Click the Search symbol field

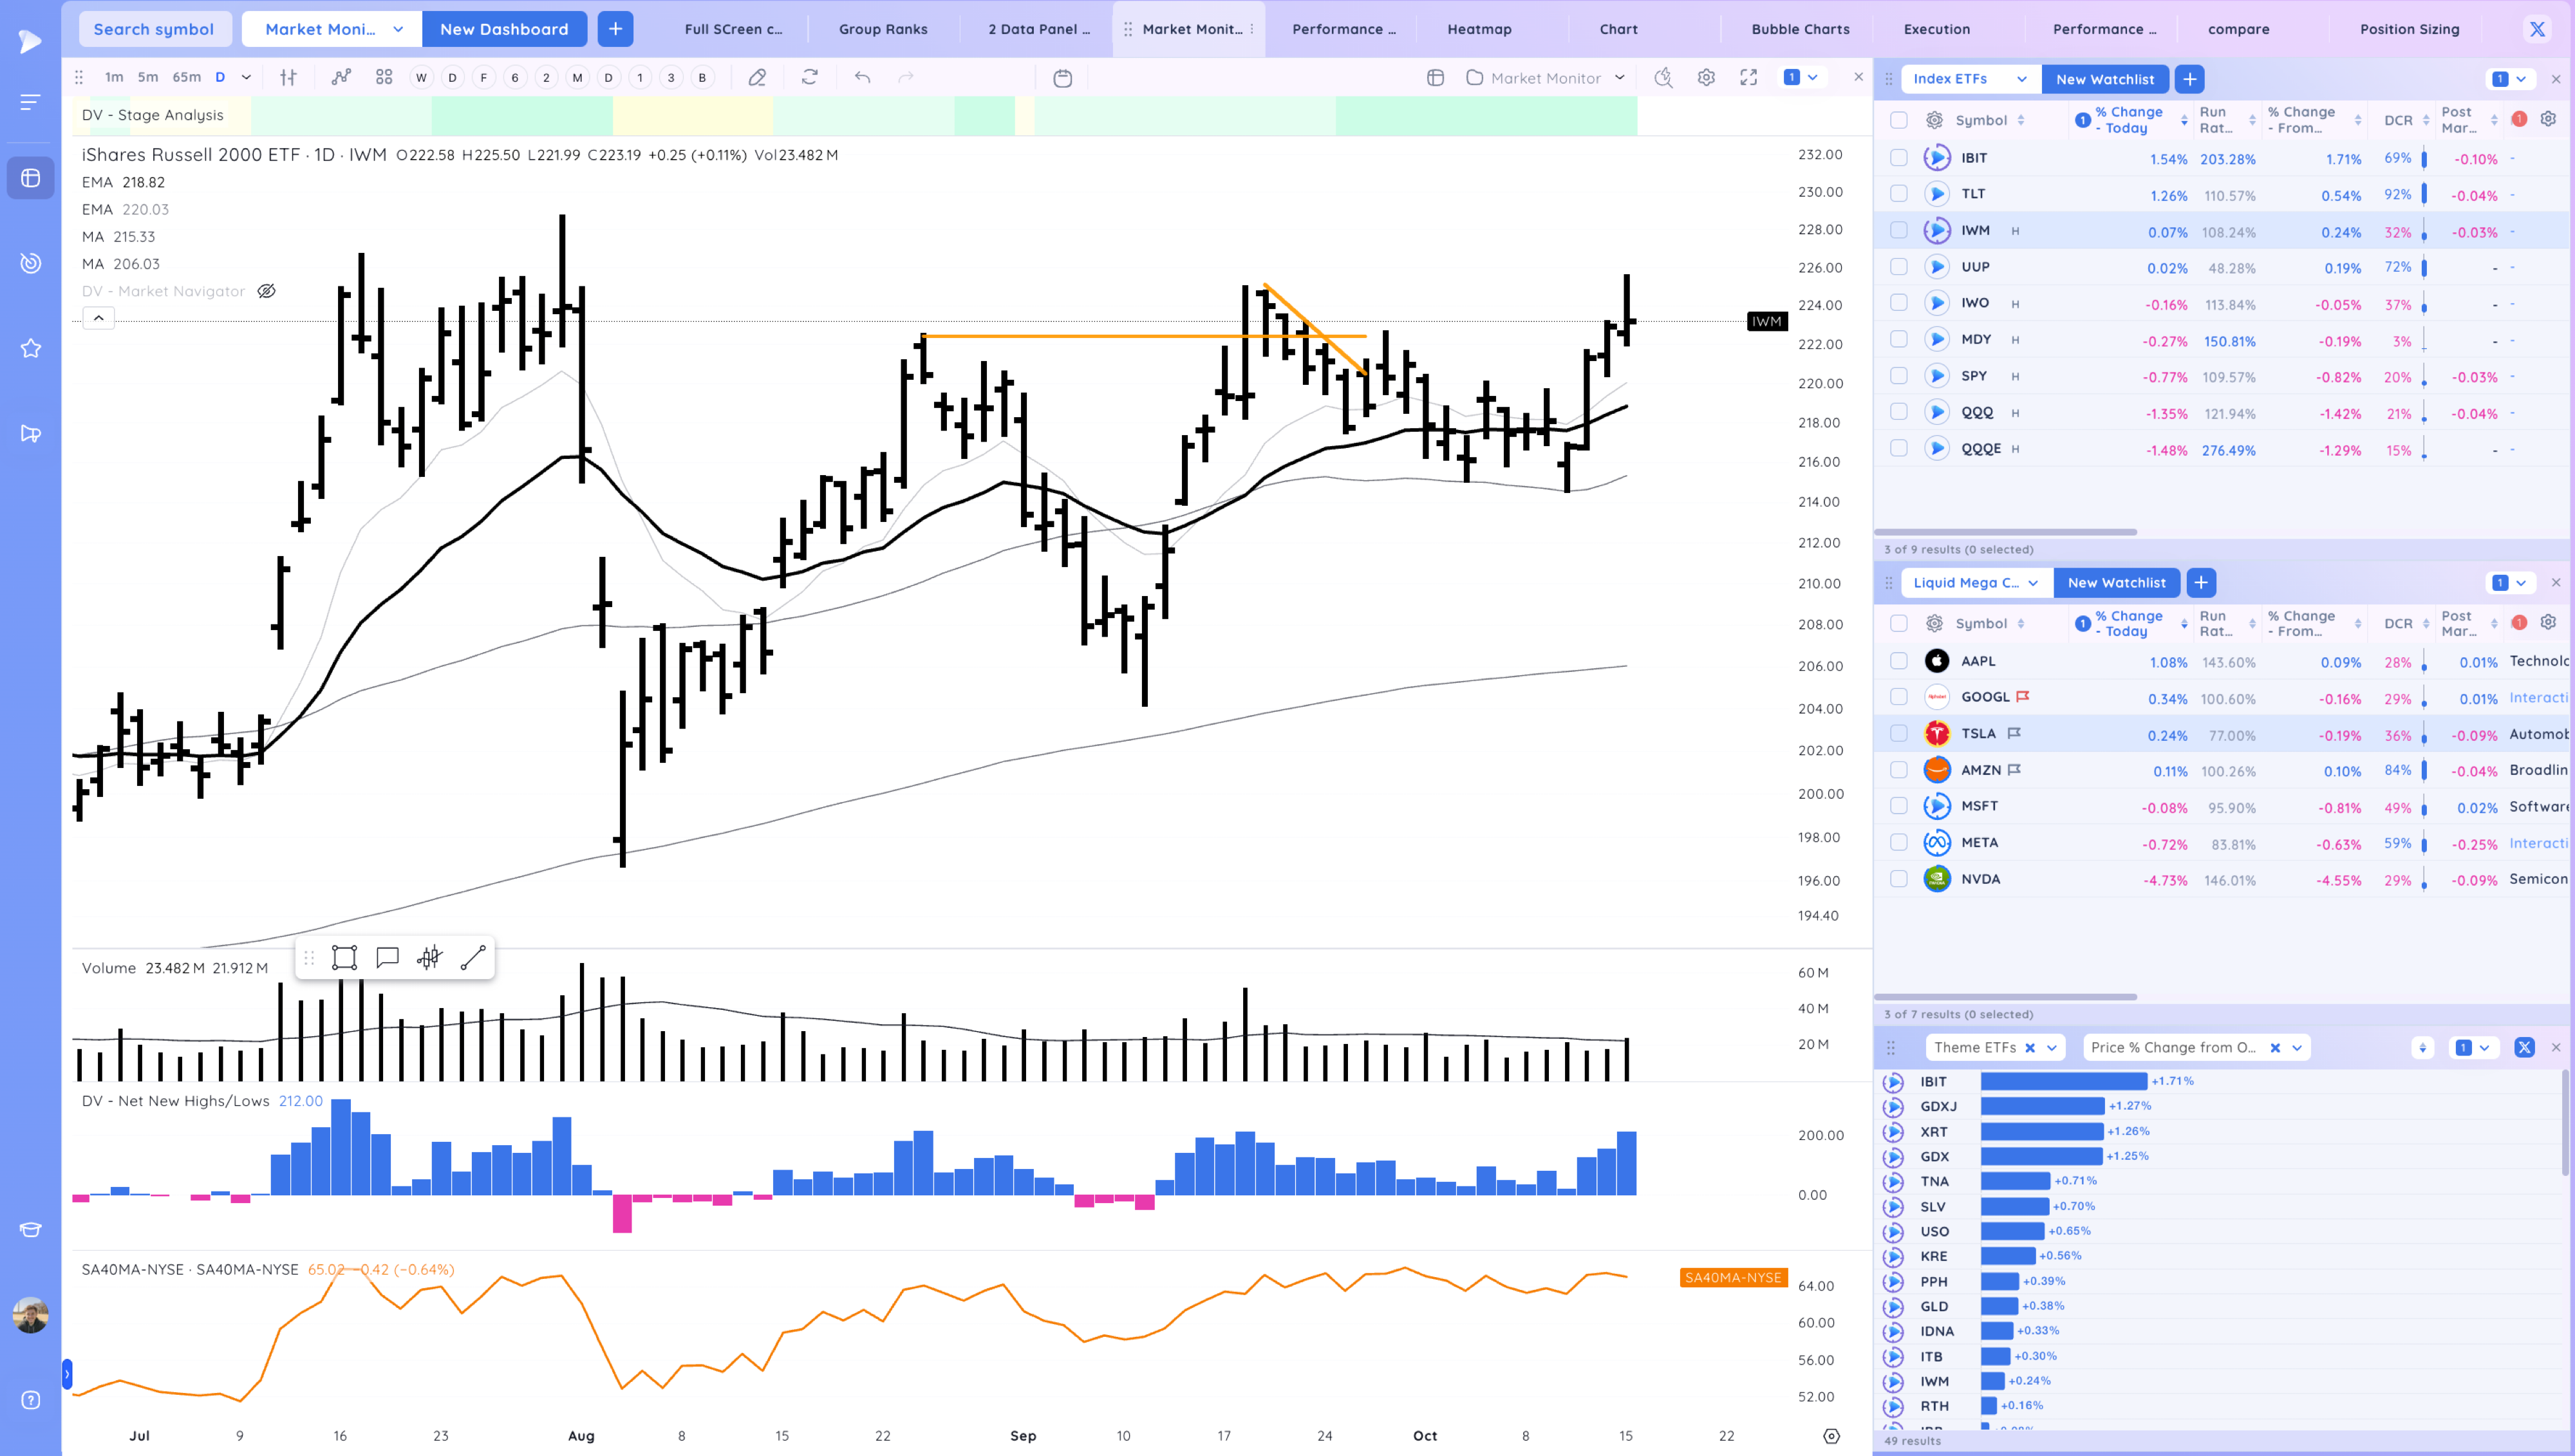click(154, 29)
